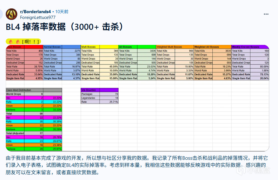Select the Harlowe 20.20% cell
Screen dimensions: 278x180
pyautogui.click(x=53, y=129)
